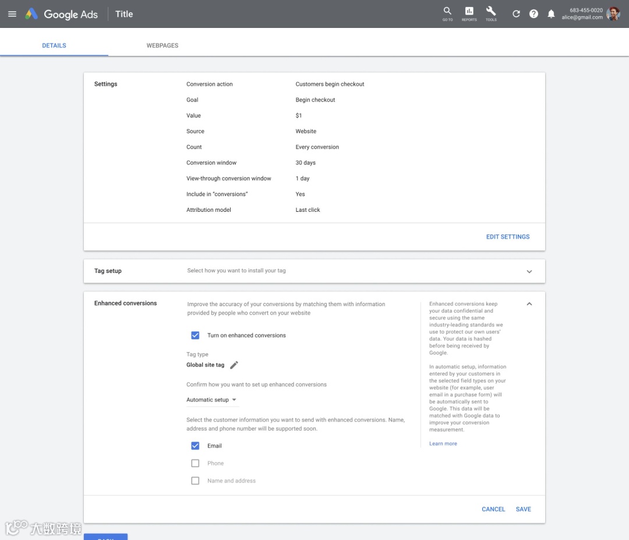Open the Tools wrench icon
Image resolution: width=629 pixels, height=540 pixels.
(x=491, y=13)
